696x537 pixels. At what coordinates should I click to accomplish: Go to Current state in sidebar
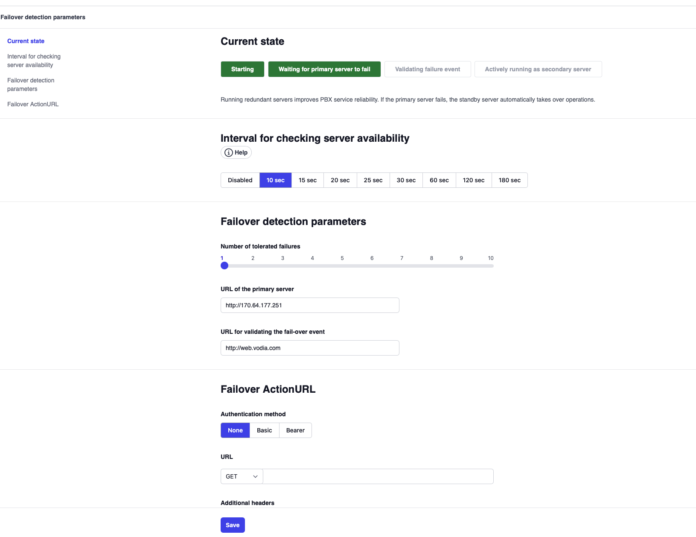tap(26, 41)
